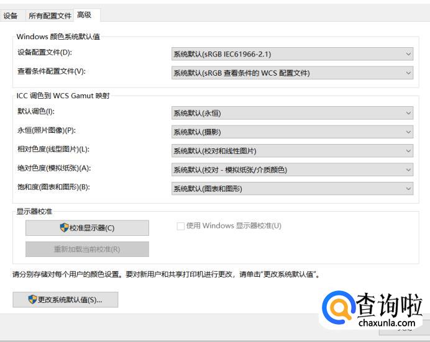Open the 饱和度(图表和图形) dropdown

pyautogui.click(x=292, y=189)
